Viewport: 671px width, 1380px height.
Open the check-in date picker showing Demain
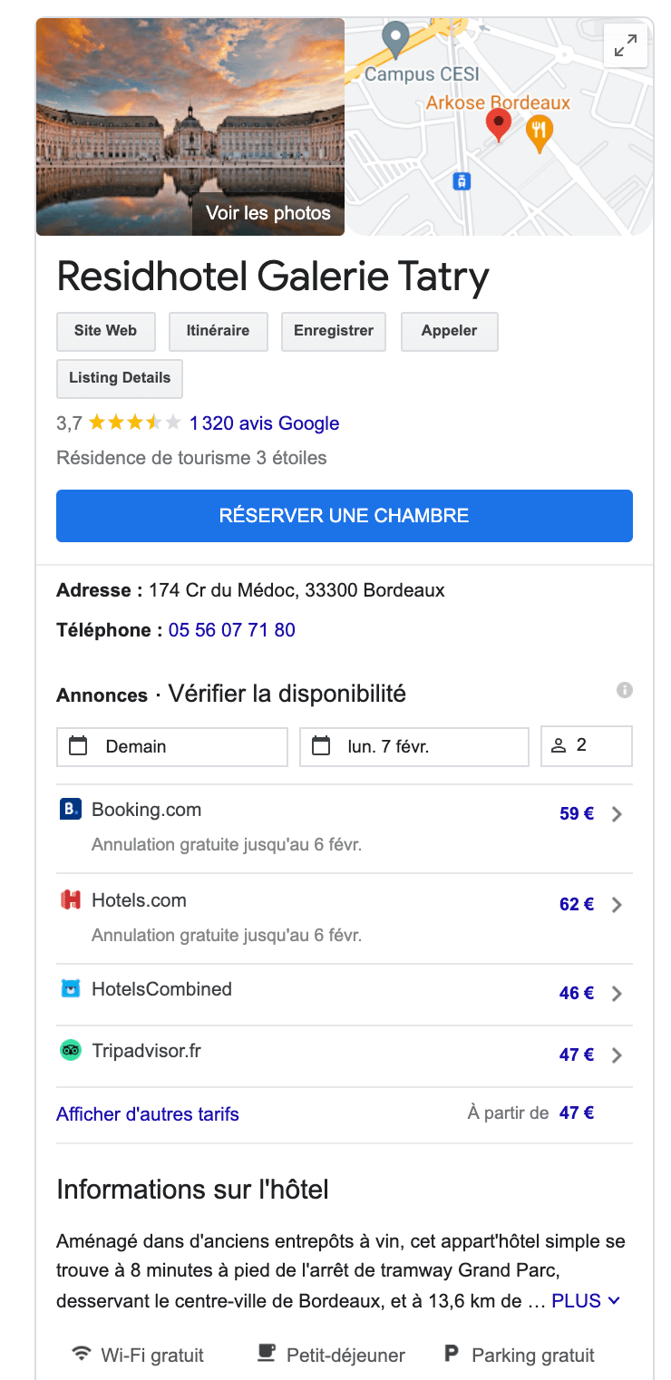tap(172, 746)
